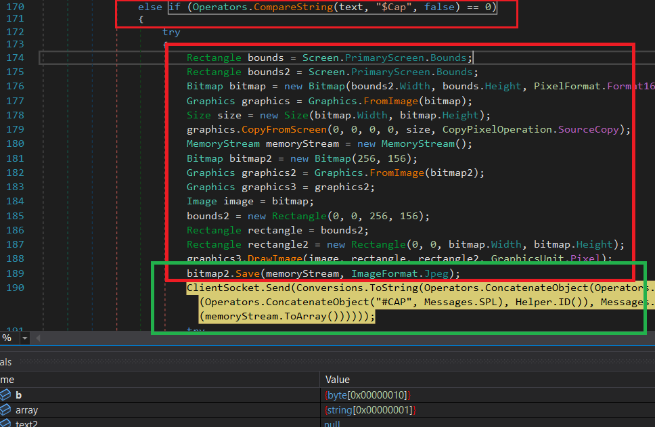Click the "#CAP" string literal

tap(394, 302)
